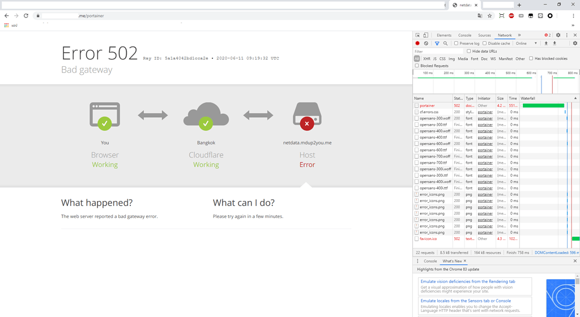Screen dimensions: 580x317
Task: Select the Network tab
Action: [x=505, y=35]
